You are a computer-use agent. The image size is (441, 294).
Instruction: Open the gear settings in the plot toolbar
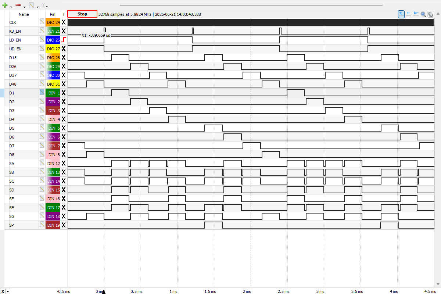point(431,14)
